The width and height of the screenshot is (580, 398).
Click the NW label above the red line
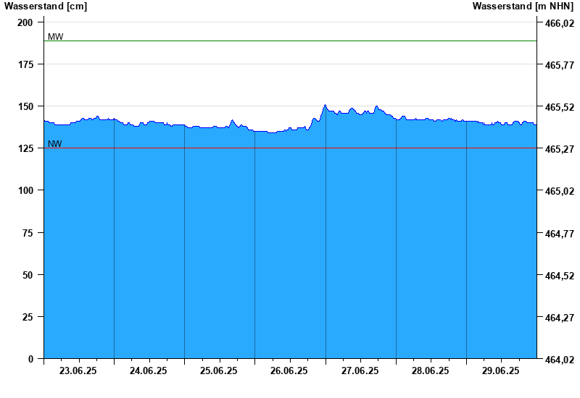55,144
